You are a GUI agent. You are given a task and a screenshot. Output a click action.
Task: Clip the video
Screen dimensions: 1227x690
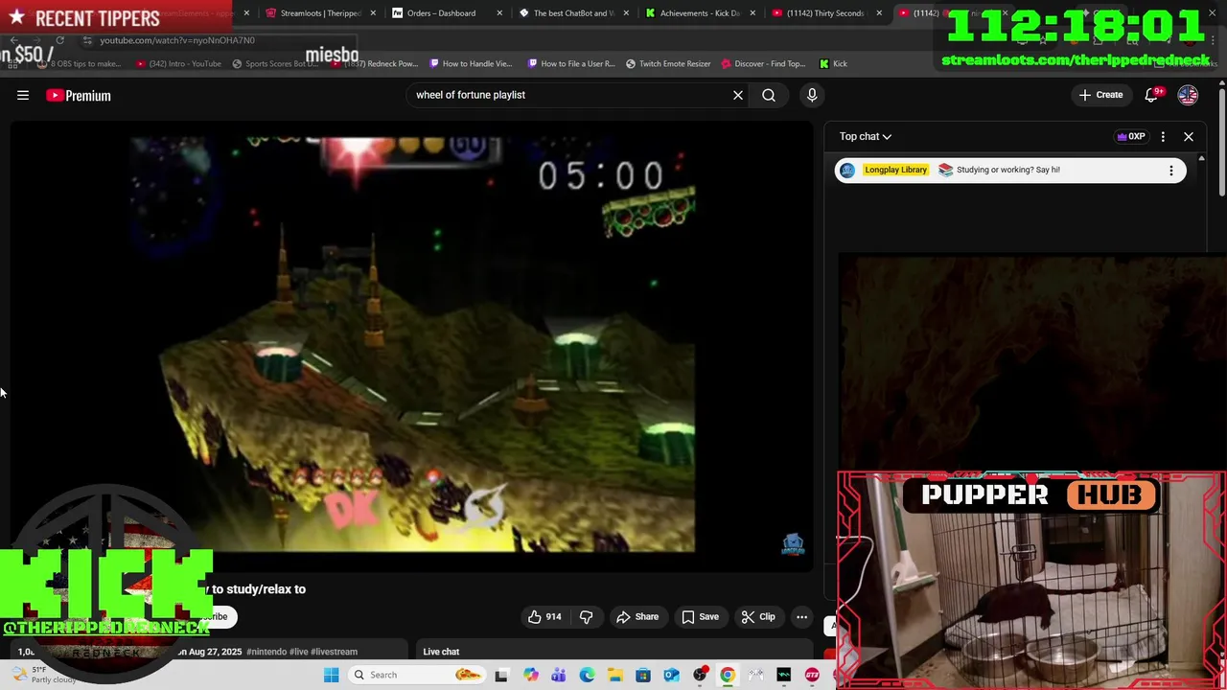click(x=758, y=617)
